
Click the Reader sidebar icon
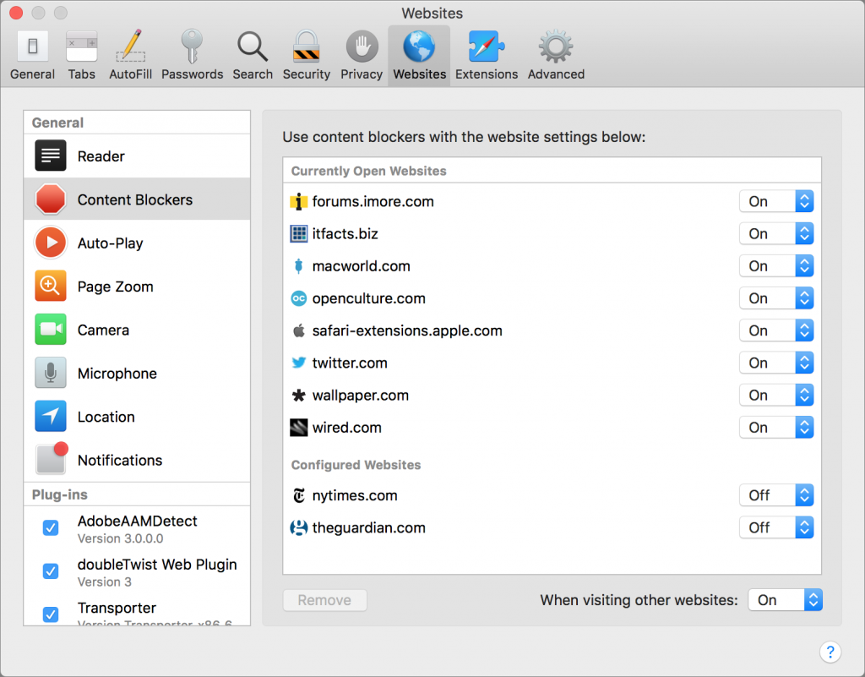click(x=51, y=156)
